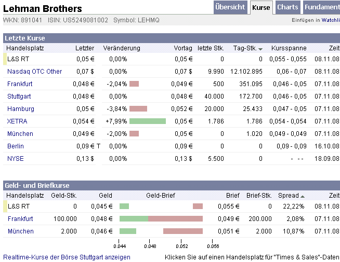Click the green XETRA change bar

click(147, 121)
